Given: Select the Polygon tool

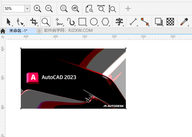Looking at the screenshot, I should tap(105, 22).
